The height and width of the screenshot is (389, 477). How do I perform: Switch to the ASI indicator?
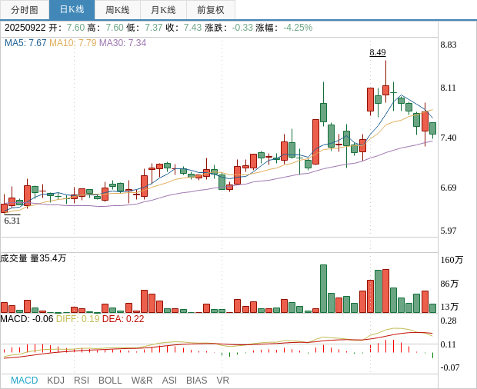click(x=169, y=381)
